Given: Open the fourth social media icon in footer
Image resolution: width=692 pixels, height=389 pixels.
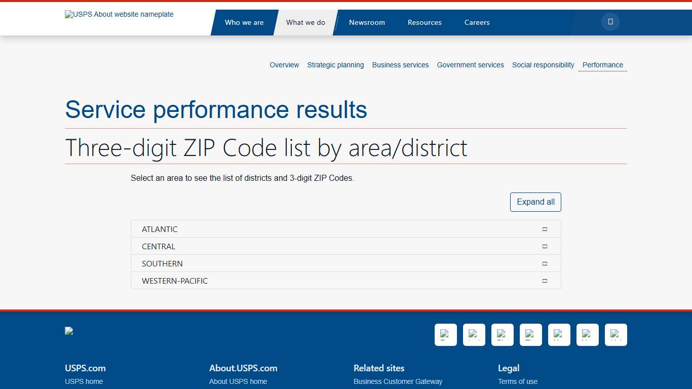Looking at the screenshot, I should pyautogui.click(x=530, y=335).
